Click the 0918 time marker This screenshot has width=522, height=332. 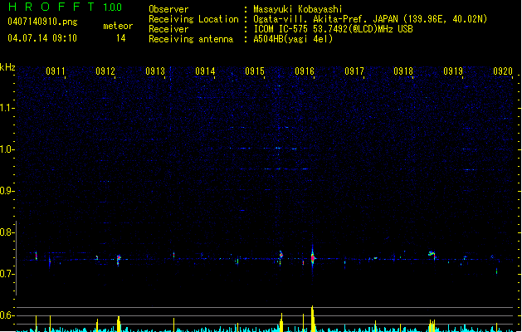tap(403, 71)
